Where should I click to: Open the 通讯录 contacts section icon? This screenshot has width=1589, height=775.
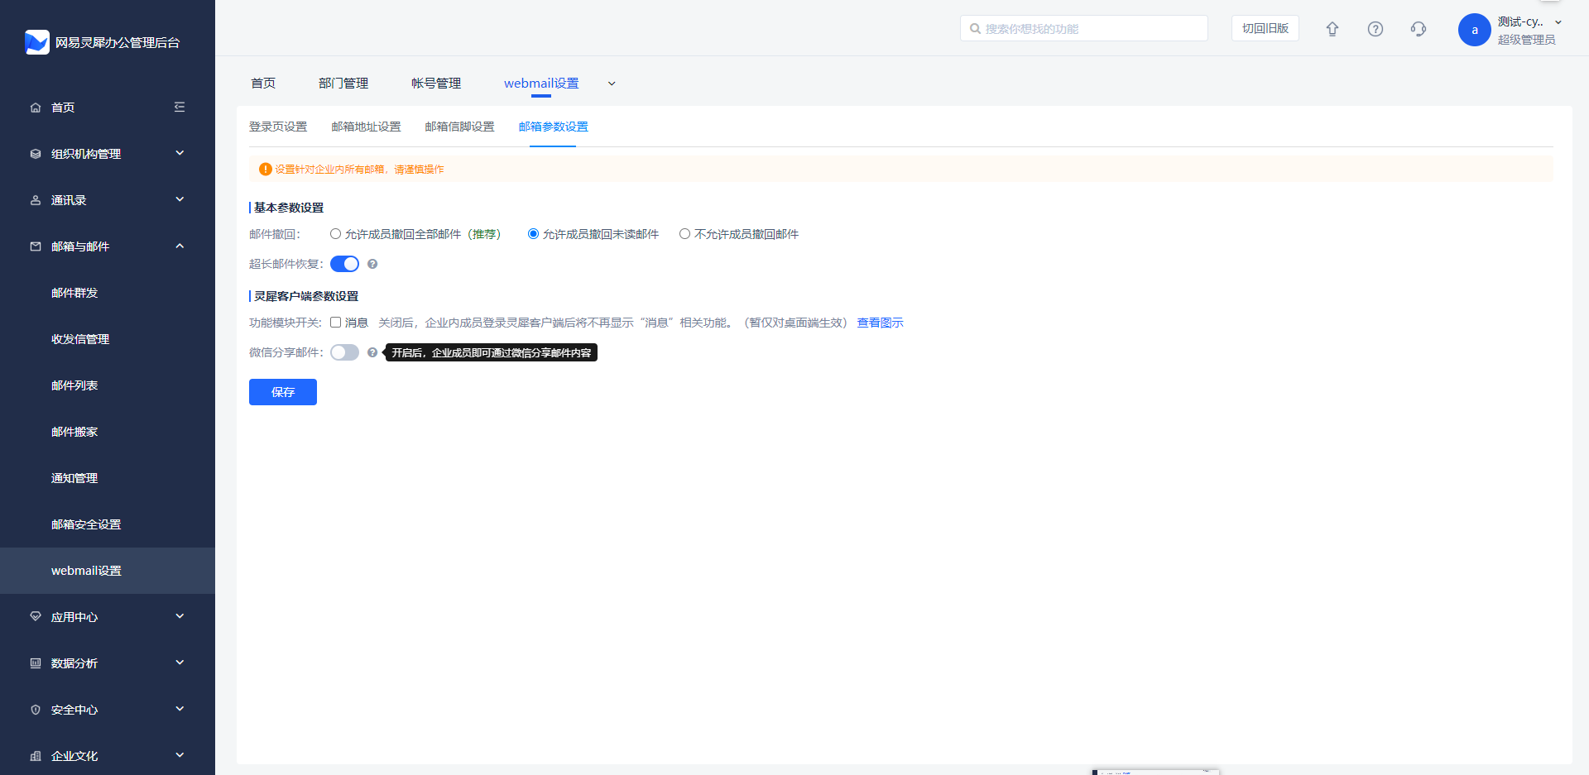35,199
